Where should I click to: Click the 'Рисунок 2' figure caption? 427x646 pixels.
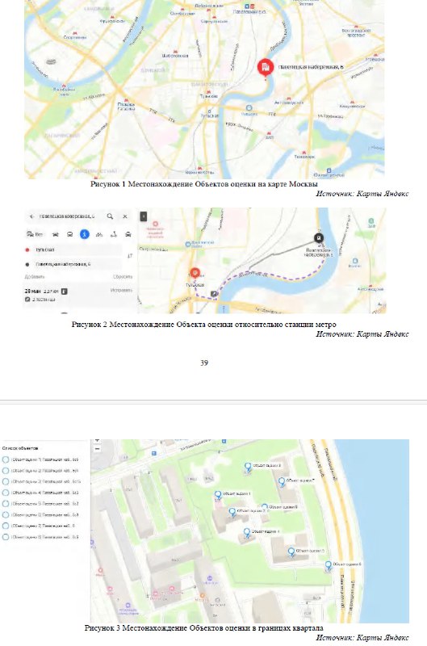click(x=204, y=325)
